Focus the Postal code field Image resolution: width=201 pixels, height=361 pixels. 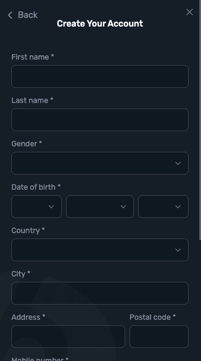click(x=159, y=337)
